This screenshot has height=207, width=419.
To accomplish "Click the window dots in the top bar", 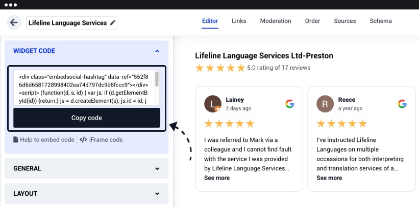I will coord(11,5).
